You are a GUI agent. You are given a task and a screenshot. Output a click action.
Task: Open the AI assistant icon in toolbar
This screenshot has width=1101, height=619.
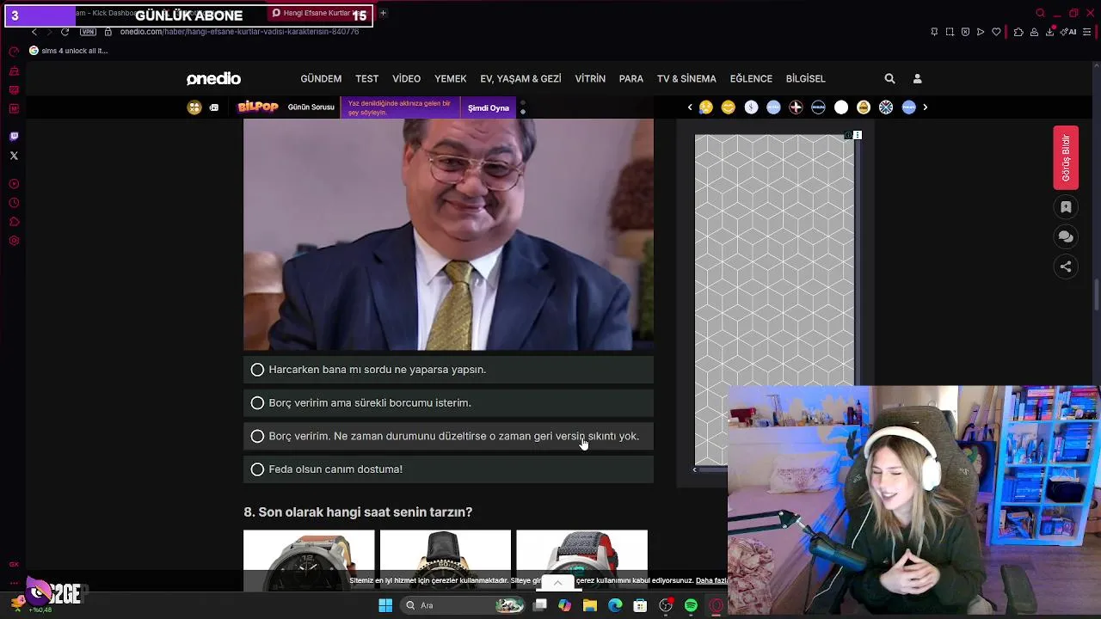[1070, 32]
